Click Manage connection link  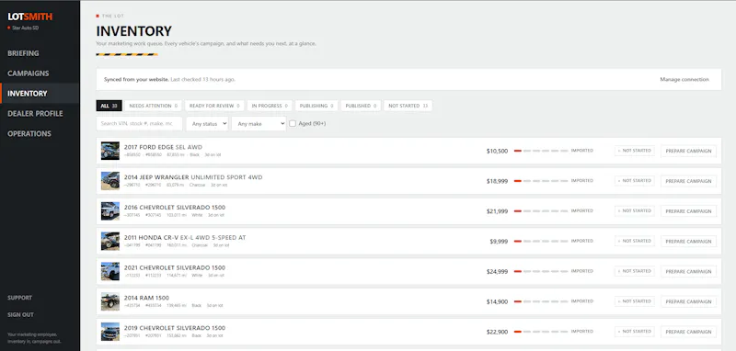pyautogui.click(x=684, y=80)
